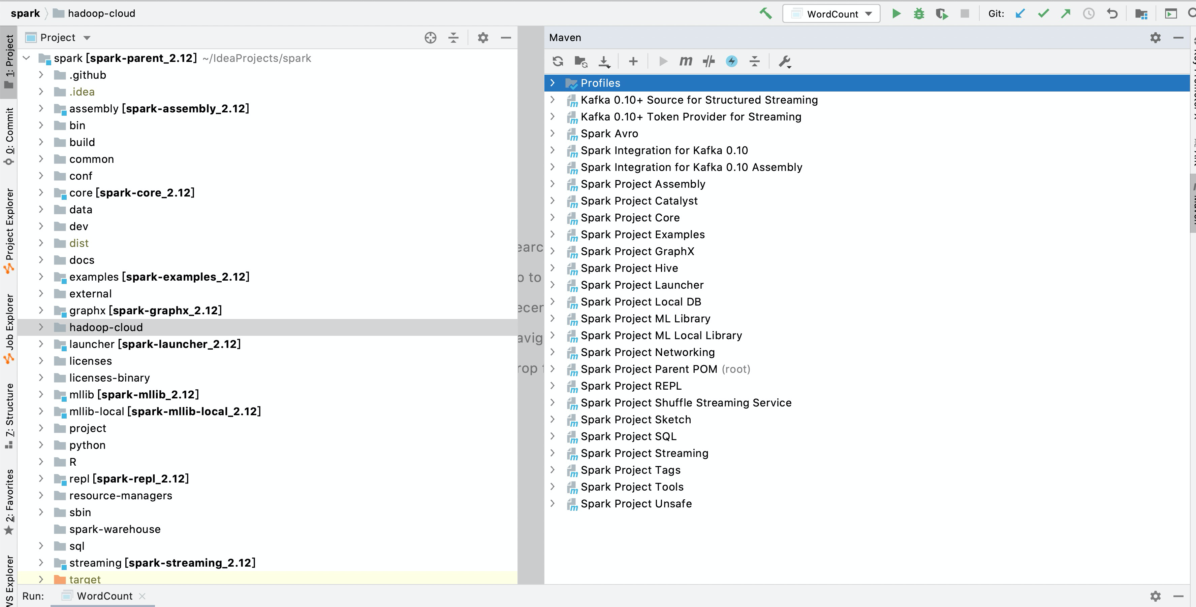This screenshot has height=607, width=1196.
Task: Update project via Git blue arrow
Action: click(1020, 14)
